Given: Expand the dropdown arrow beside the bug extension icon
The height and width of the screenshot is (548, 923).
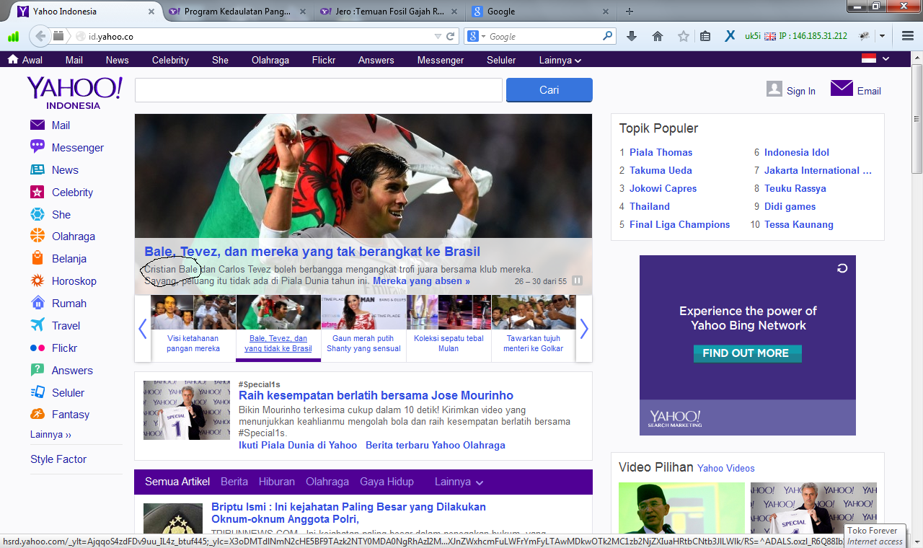Looking at the screenshot, I should coord(882,36).
